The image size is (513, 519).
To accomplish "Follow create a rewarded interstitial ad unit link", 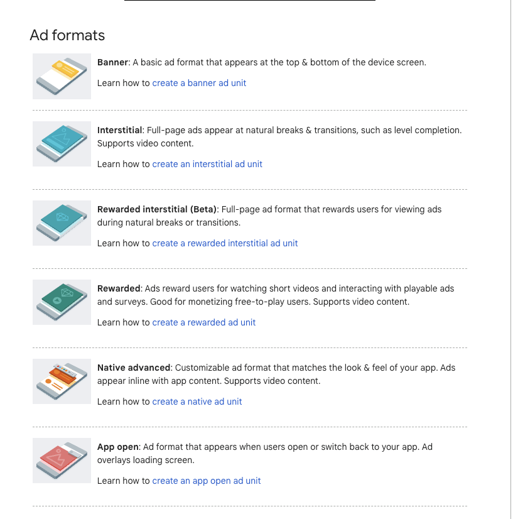I will point(225,243).
